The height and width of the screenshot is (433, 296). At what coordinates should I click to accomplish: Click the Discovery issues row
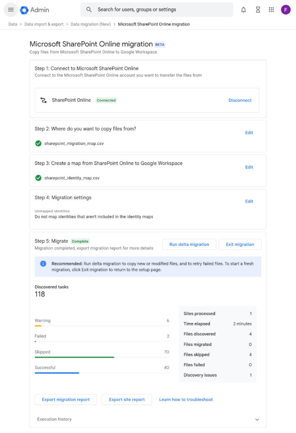pos(218,375)
